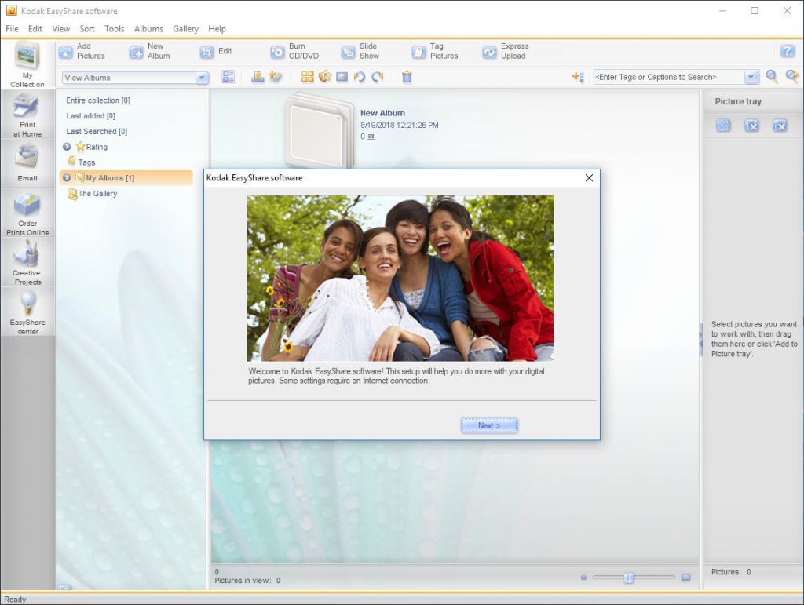This screenshot has height=605, width=804.
Task: Click the rightmost Picture tray icon with an X
Action: pos(780,125)
